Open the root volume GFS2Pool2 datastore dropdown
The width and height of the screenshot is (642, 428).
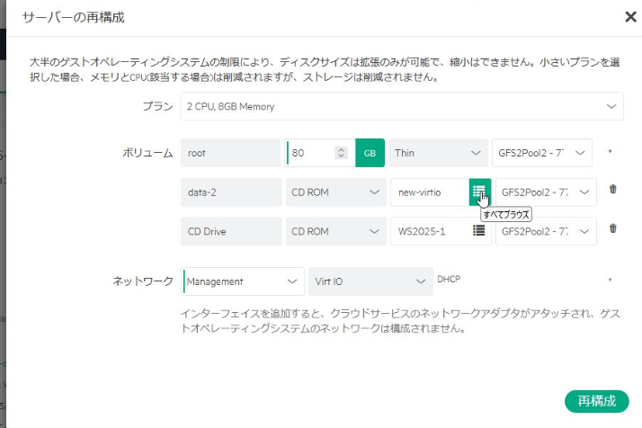tap(542, 153)
